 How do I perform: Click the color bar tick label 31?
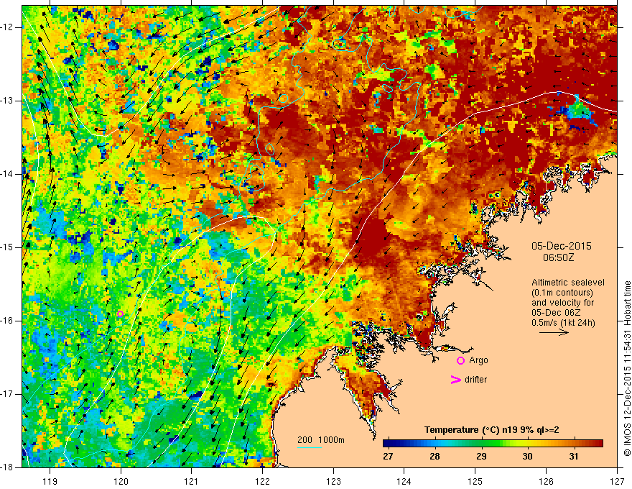pyautogui.click(x=574, y=457)
